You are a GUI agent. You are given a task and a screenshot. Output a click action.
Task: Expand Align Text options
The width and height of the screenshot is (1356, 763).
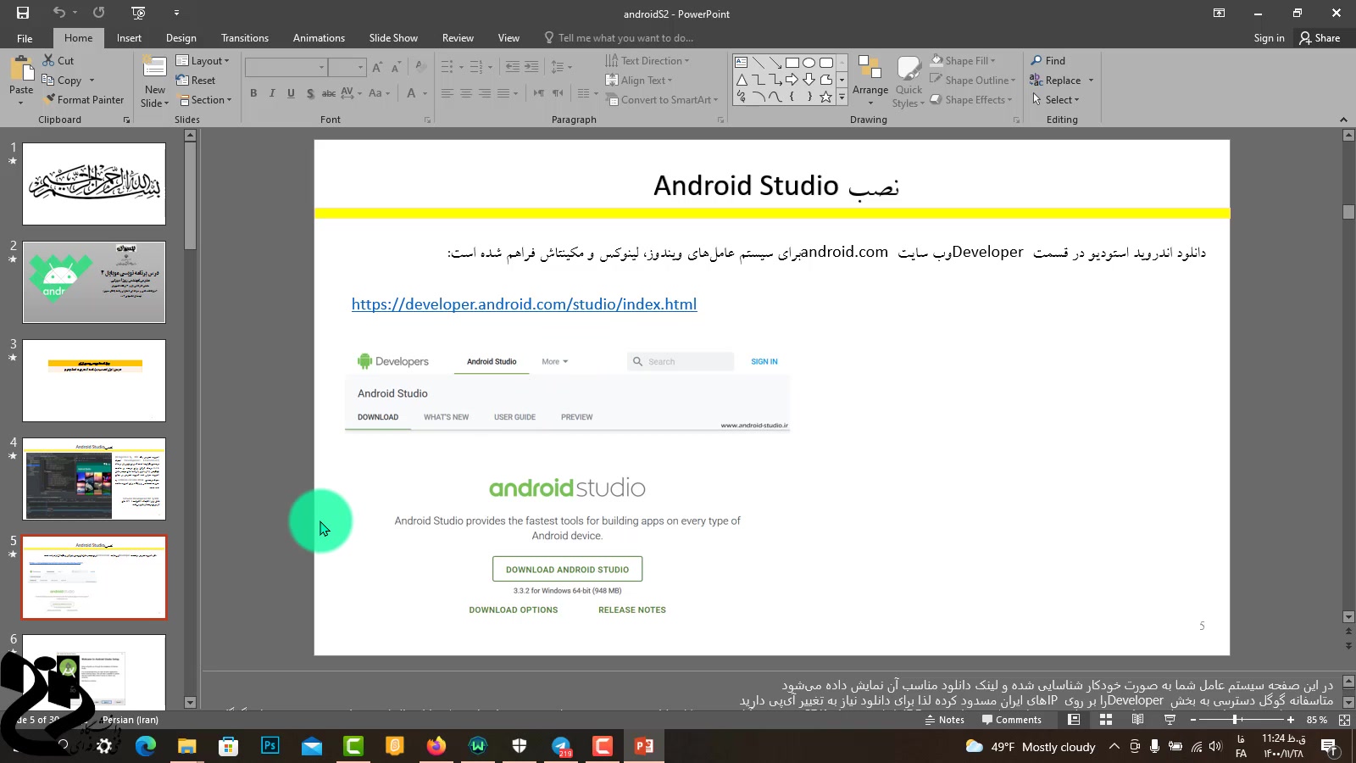[639, 81]
